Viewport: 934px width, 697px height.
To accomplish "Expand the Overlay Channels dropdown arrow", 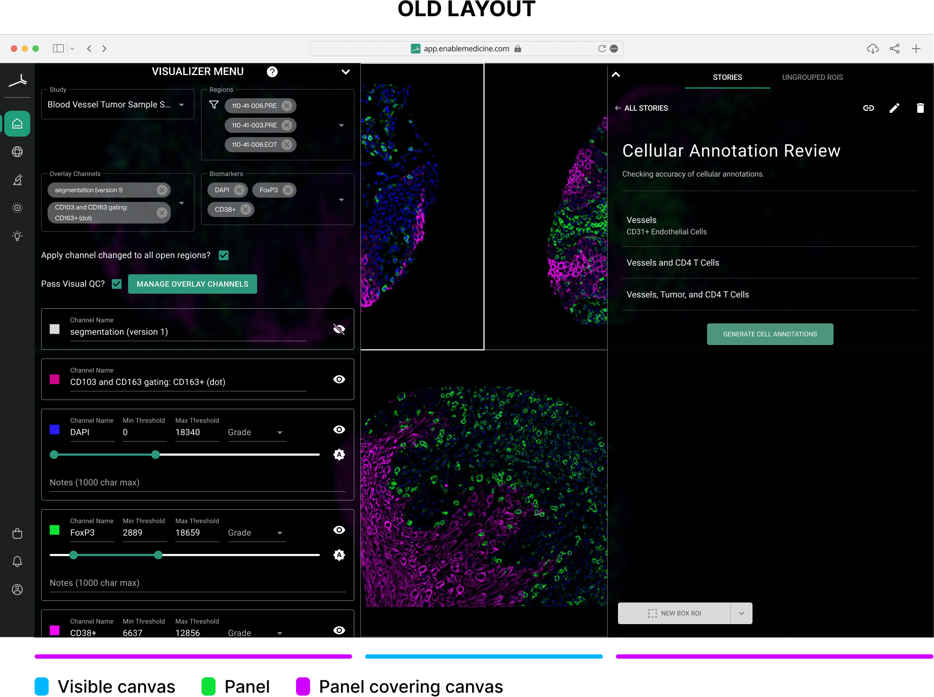I will [x=182, y=203].
